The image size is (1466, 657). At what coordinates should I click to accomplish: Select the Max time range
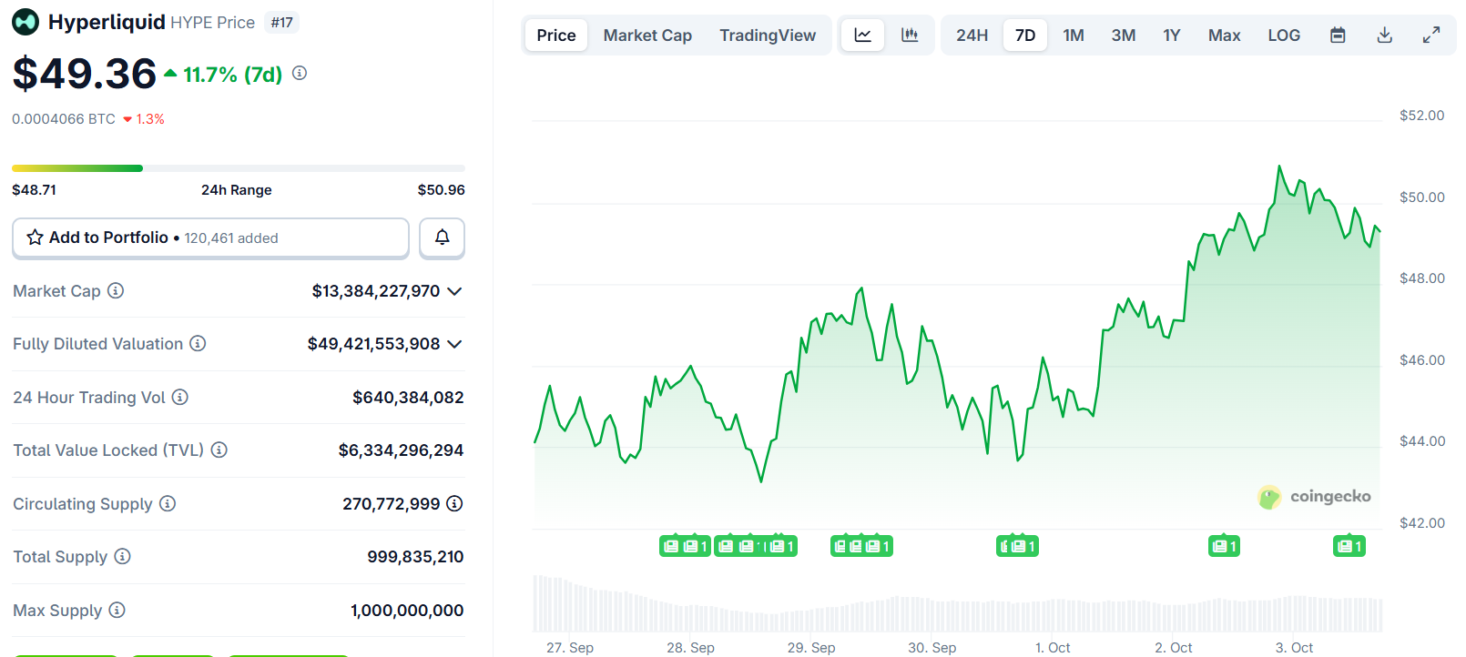(1224, 35)
